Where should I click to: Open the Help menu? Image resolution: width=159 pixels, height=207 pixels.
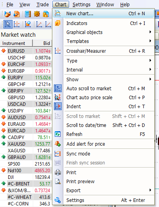(x=125, y=5)
